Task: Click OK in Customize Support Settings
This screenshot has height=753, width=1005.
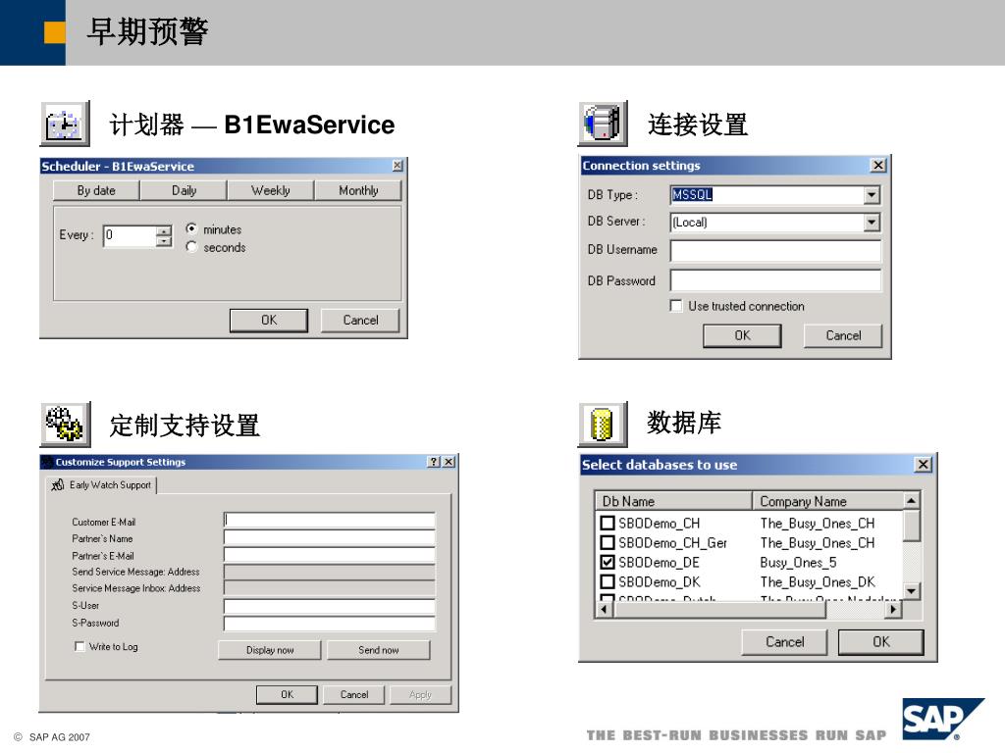Action: tap(287, 695)
